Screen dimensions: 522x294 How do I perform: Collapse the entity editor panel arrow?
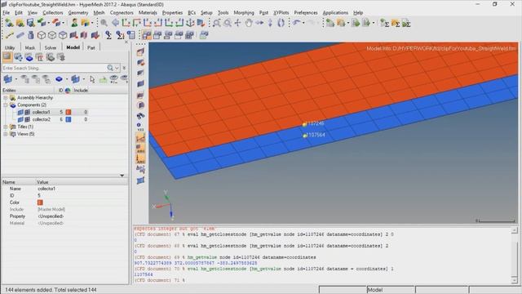click(122, 176)
